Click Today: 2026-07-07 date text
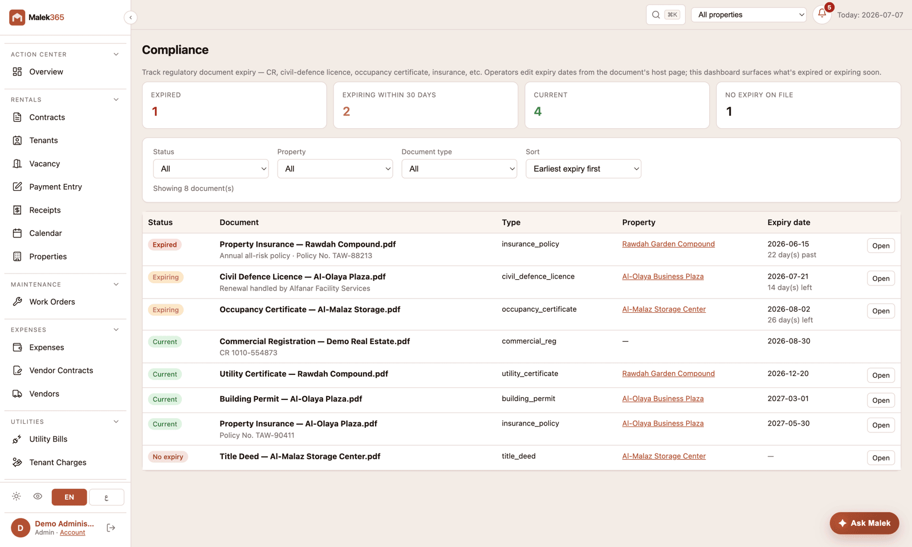 click(x=870, y=15)
